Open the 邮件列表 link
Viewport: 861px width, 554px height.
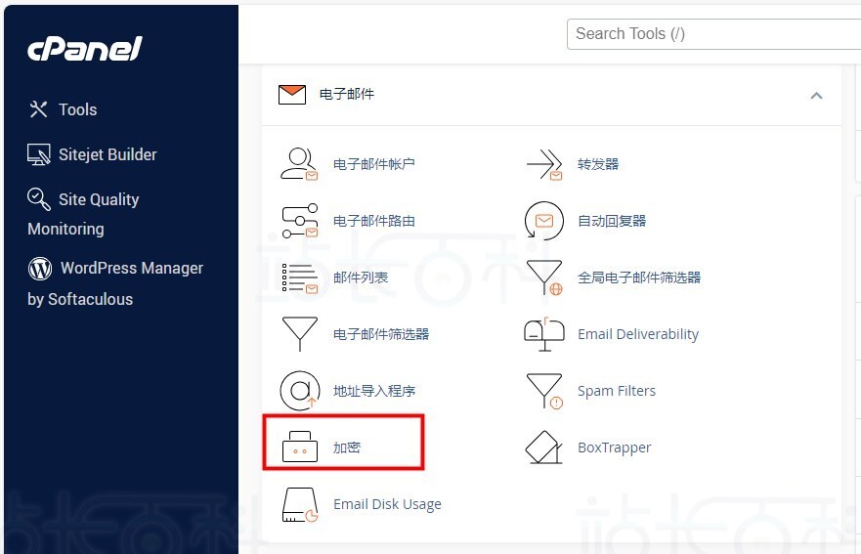click(361, 277)
